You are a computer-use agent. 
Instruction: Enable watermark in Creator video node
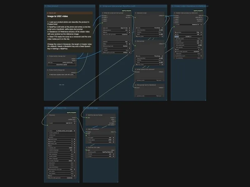coord(188,54)
